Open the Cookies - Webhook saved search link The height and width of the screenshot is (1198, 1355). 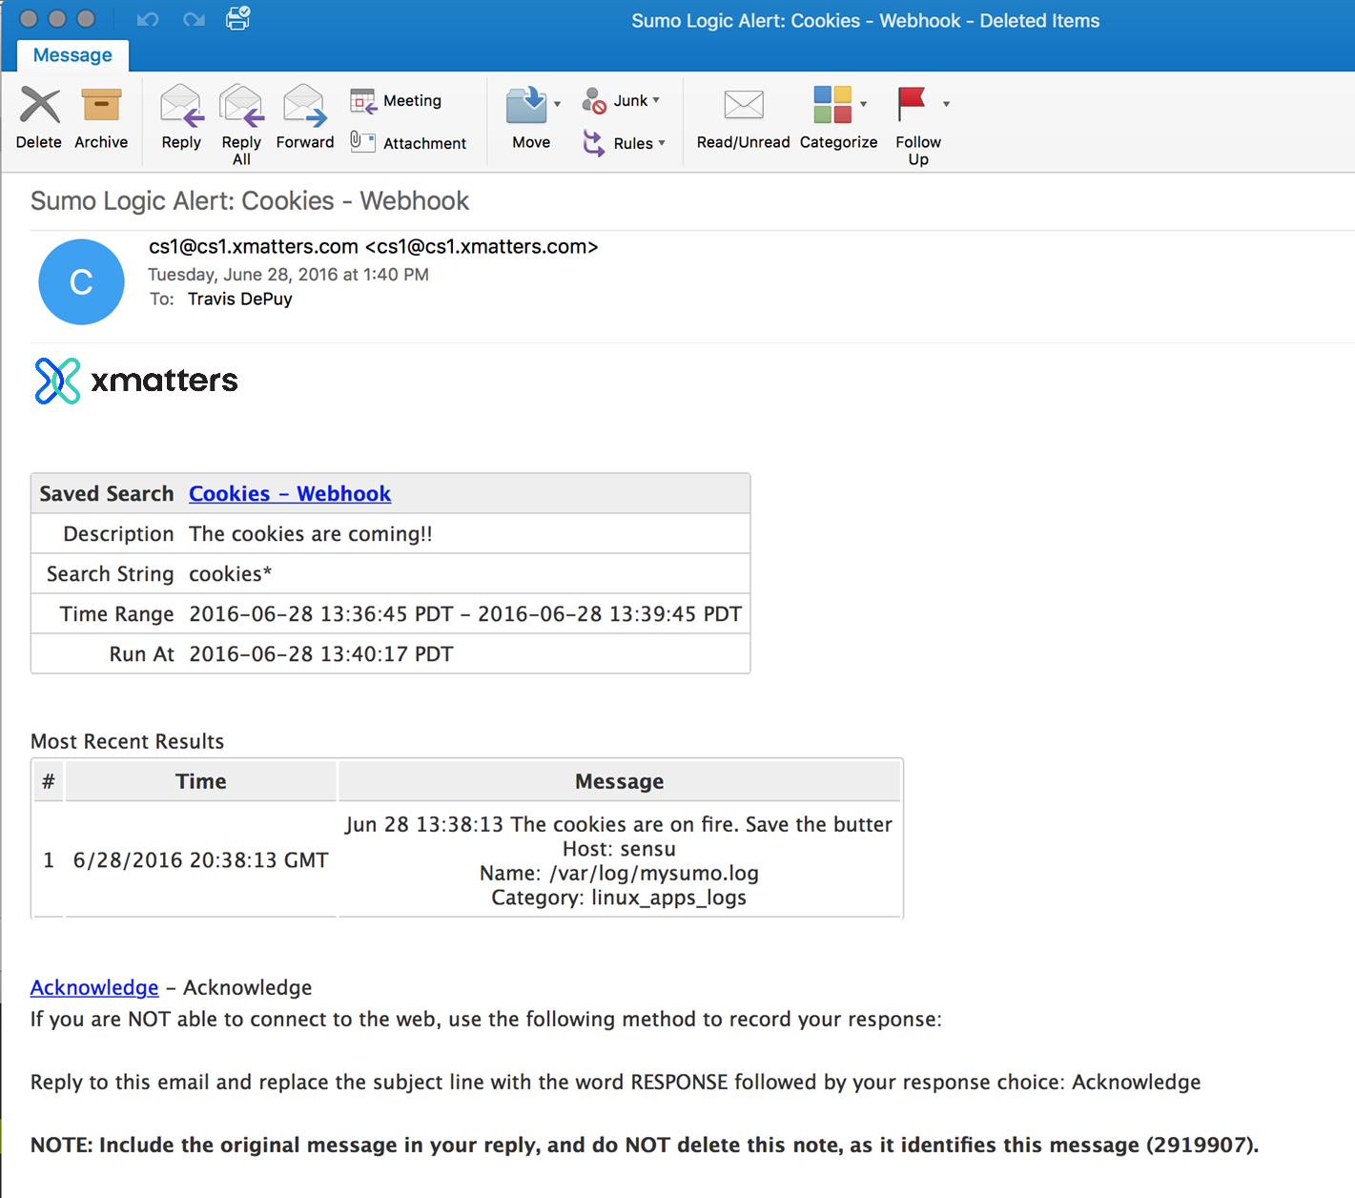coord(290,494)
